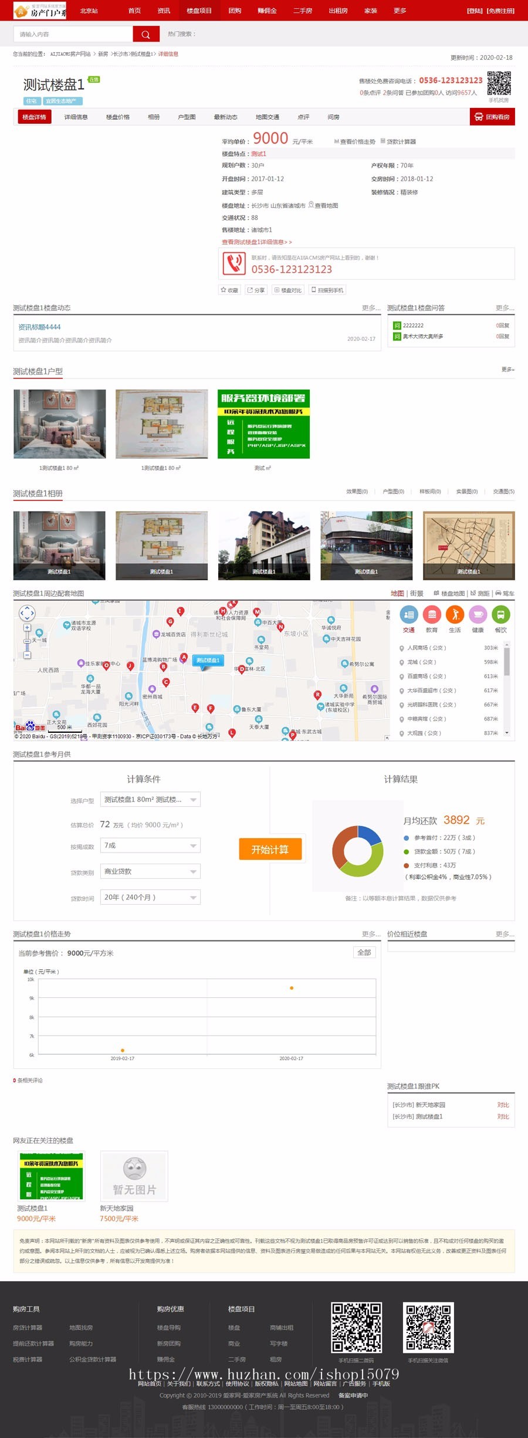Select the 交通 transport category icon
This screenshot has width=528, height=1438.
coord(409,615)
